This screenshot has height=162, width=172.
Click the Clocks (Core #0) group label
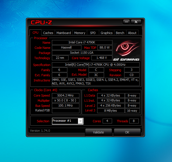pos(46,90)
